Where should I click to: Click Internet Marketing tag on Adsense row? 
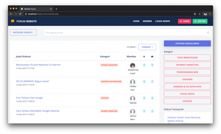pos(109,111)
